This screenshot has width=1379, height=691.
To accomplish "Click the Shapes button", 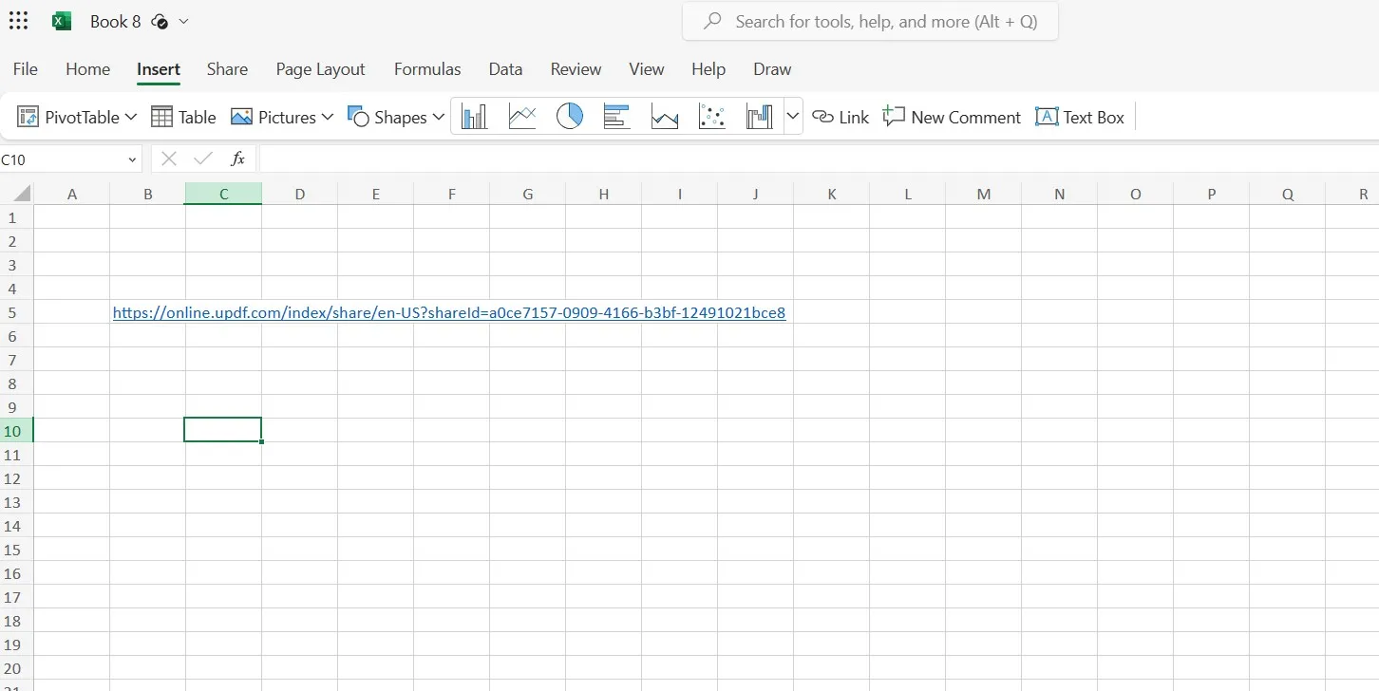I will [x=387, y=117].
